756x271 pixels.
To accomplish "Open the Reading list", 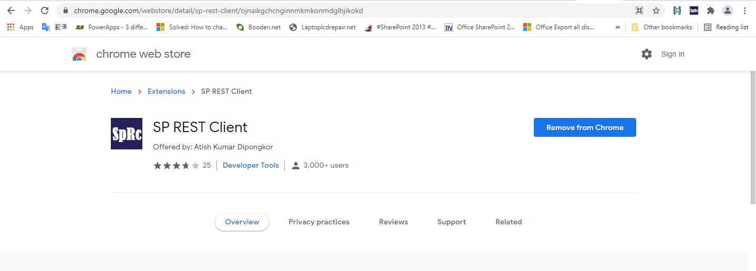I will coord(726,27).
